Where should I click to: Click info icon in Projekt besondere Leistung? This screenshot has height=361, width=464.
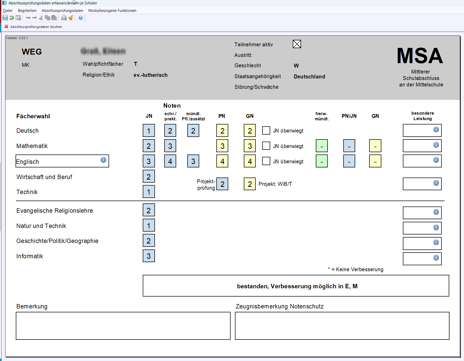point(436,183)
